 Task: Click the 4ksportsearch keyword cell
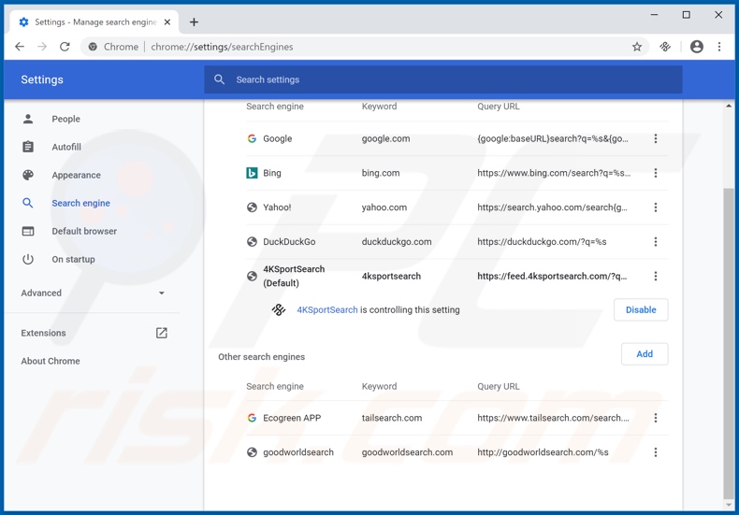click(391, 276)
